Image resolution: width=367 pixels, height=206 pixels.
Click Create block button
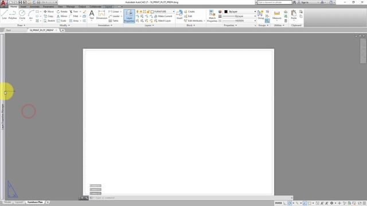coord(189,11)
